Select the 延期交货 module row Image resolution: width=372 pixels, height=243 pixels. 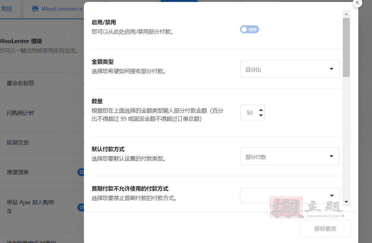pos(42,142)
